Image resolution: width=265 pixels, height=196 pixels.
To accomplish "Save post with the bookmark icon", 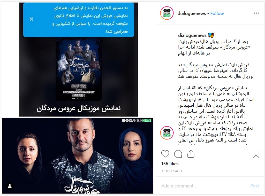I will click(256, 154).
